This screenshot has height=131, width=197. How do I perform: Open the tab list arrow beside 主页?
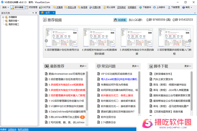click(x=195, y=13)
